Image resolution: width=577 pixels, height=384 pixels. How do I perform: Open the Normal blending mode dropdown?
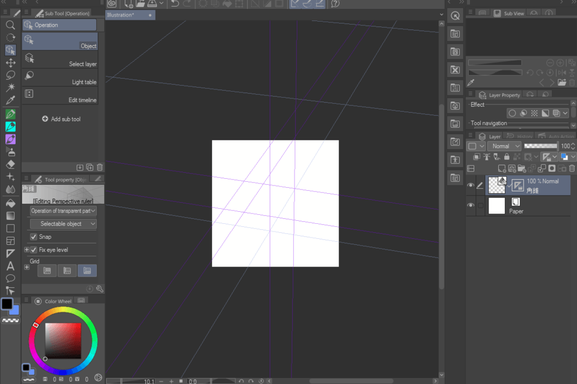504,146
